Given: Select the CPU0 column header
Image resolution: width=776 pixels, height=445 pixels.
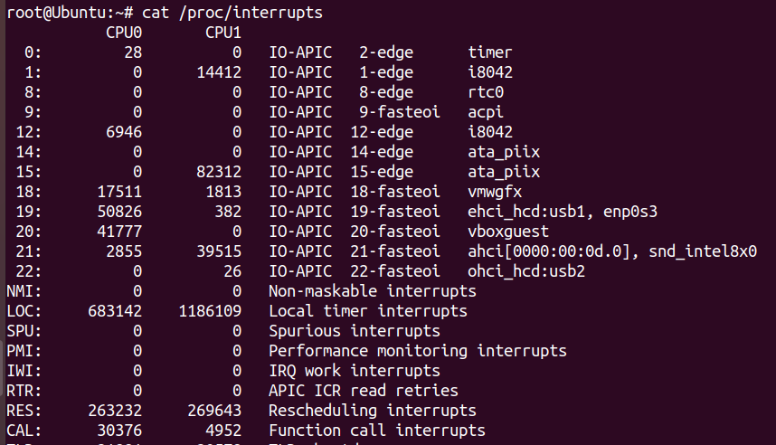Looking at the screenshot, I should [124, 33].
